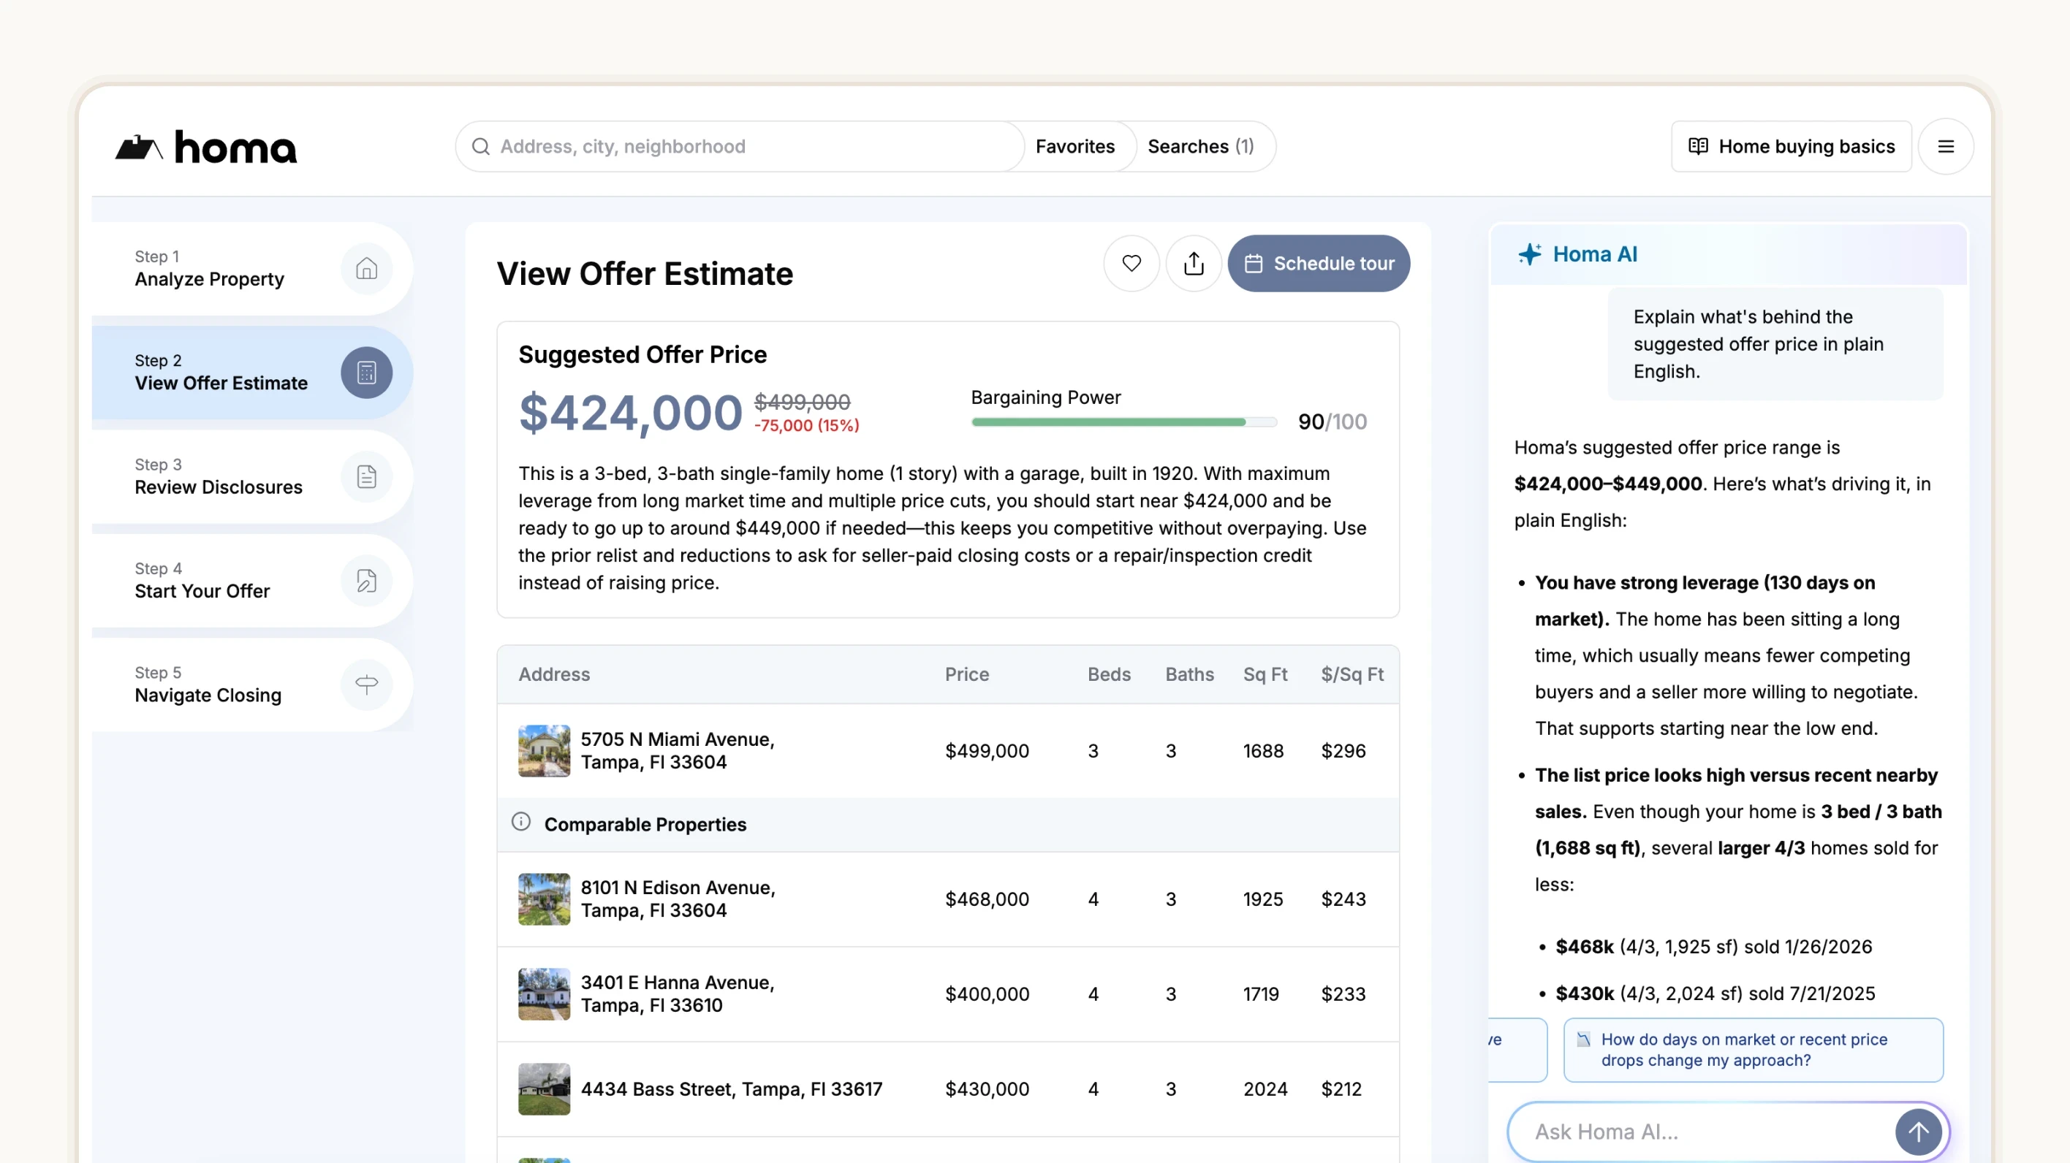Click the Schedule tour button
Viewport: 2070px width, 1163px height.
pos(1318,264)
